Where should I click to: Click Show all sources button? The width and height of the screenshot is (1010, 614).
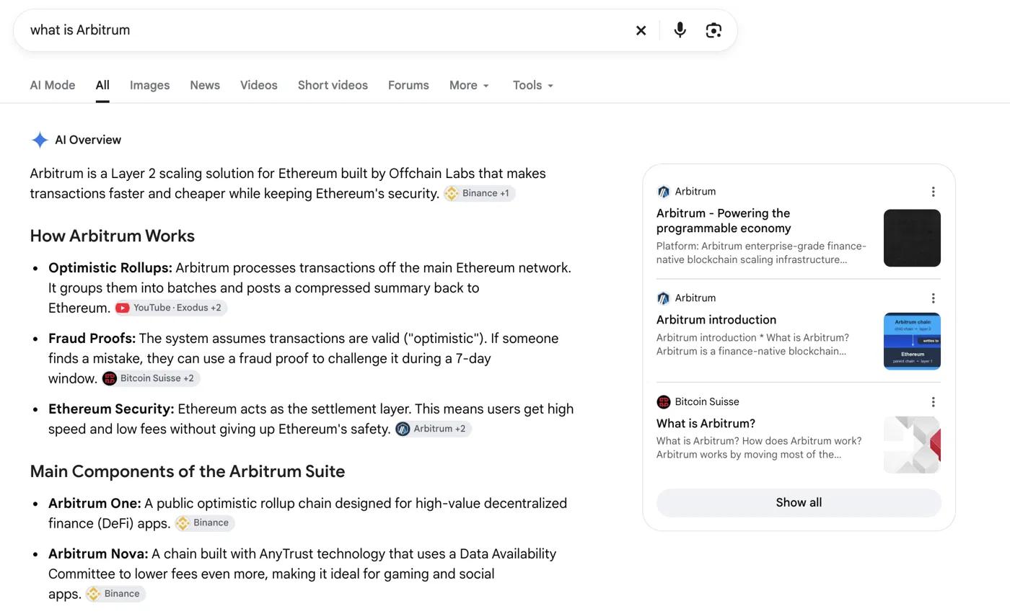pyautogui.click(x=799, y=503)
